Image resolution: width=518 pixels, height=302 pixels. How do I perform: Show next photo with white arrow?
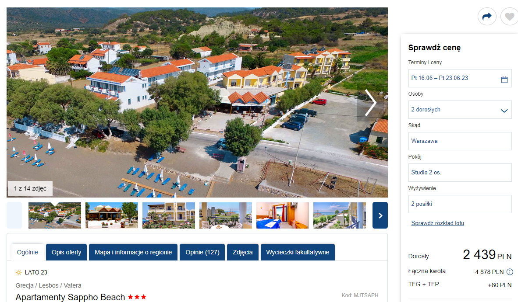[370, 102]
